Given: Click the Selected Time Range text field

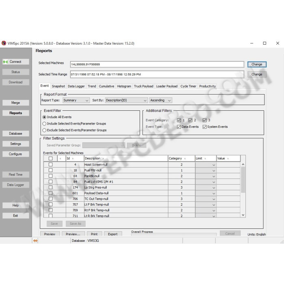Looking at the screenshot, I should (x=157, y=74).
